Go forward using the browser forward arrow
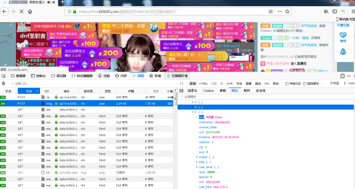Viewport: 355px width, 189px height. tap(13, 12)
